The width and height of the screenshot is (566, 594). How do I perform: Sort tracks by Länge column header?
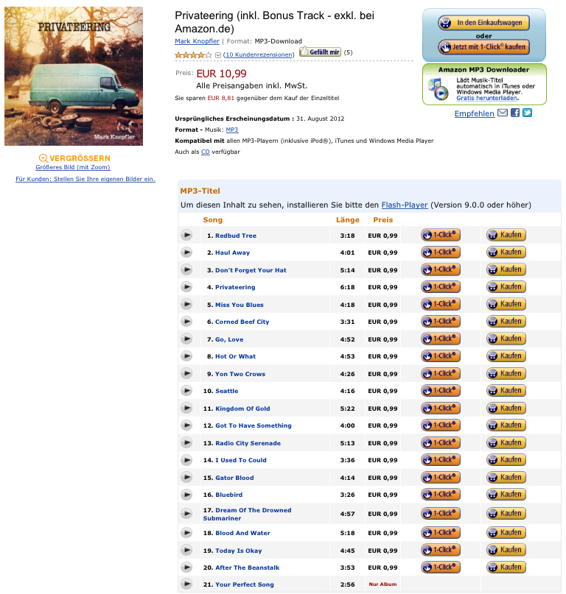(348, 220)
